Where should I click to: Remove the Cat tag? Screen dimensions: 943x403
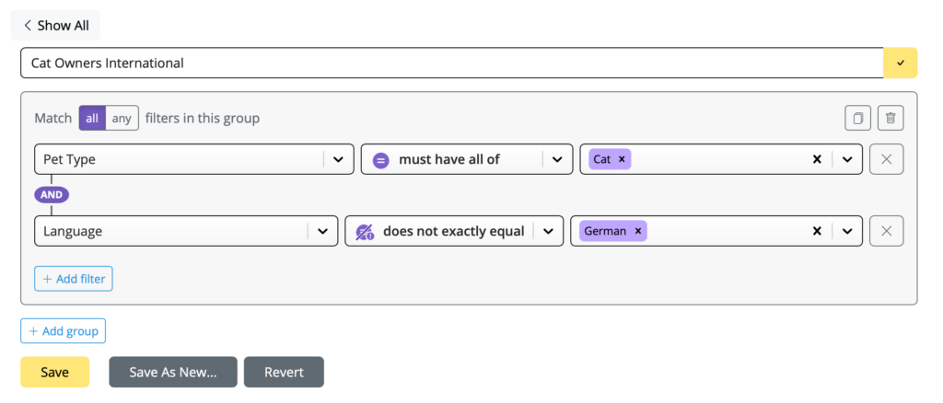click(x=622, y=159)
